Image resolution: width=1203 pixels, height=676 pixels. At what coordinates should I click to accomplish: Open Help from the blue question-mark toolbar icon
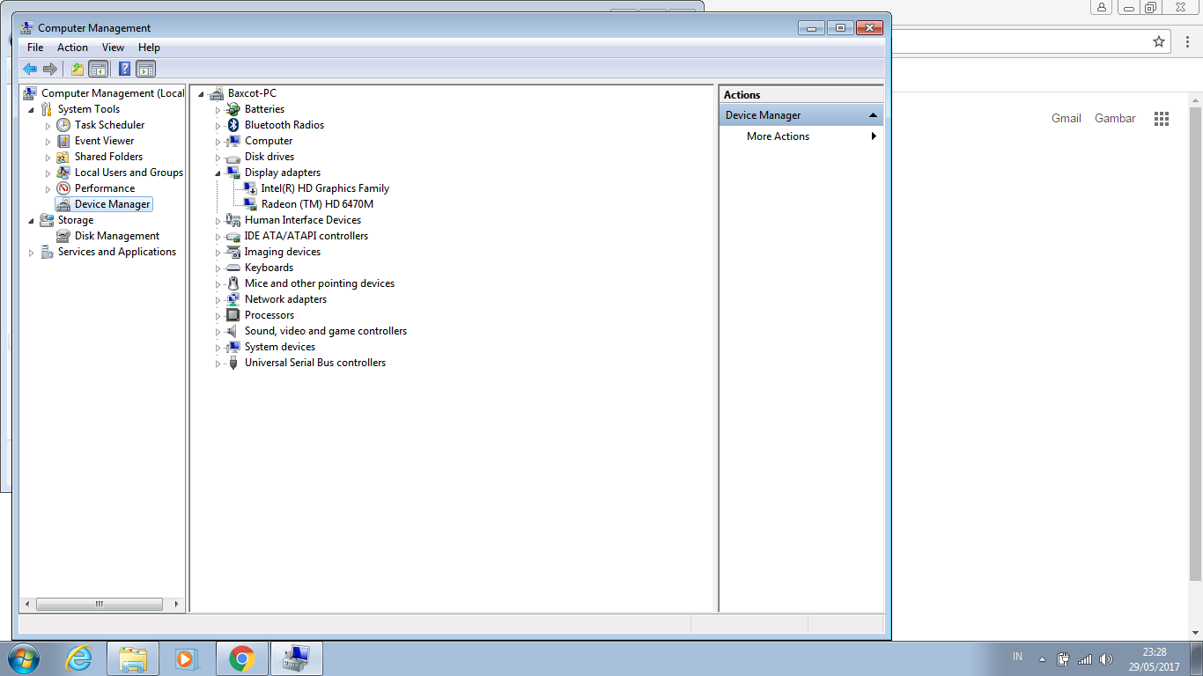tap(125, 69)
